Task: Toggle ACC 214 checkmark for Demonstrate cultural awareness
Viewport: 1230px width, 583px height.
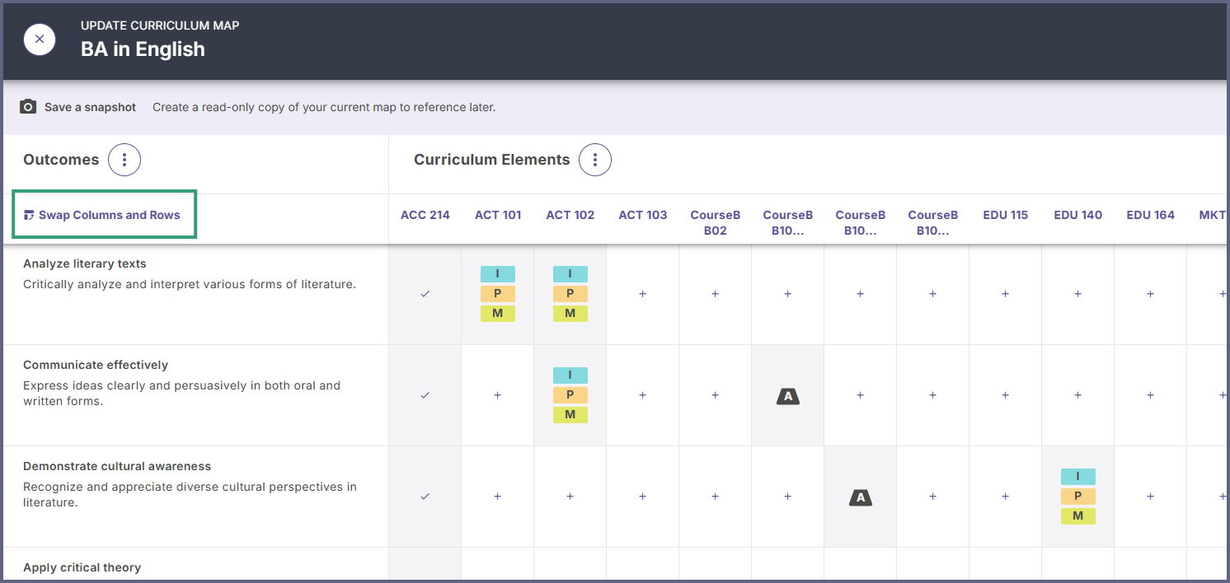Action: pos(425,497)
